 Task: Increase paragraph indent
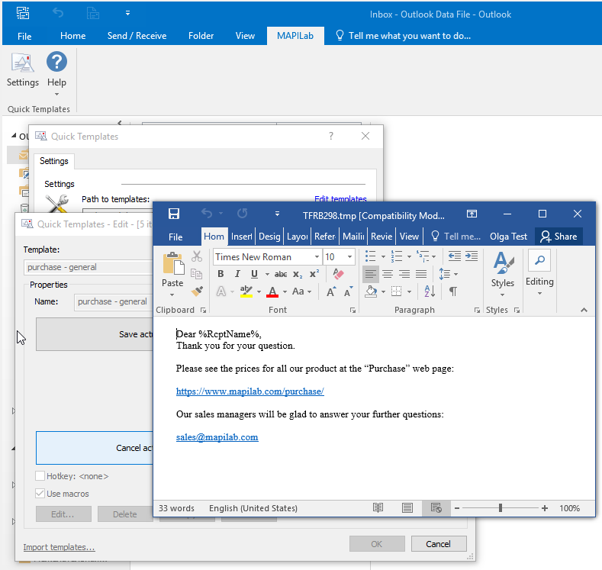[x=472, y=256]
